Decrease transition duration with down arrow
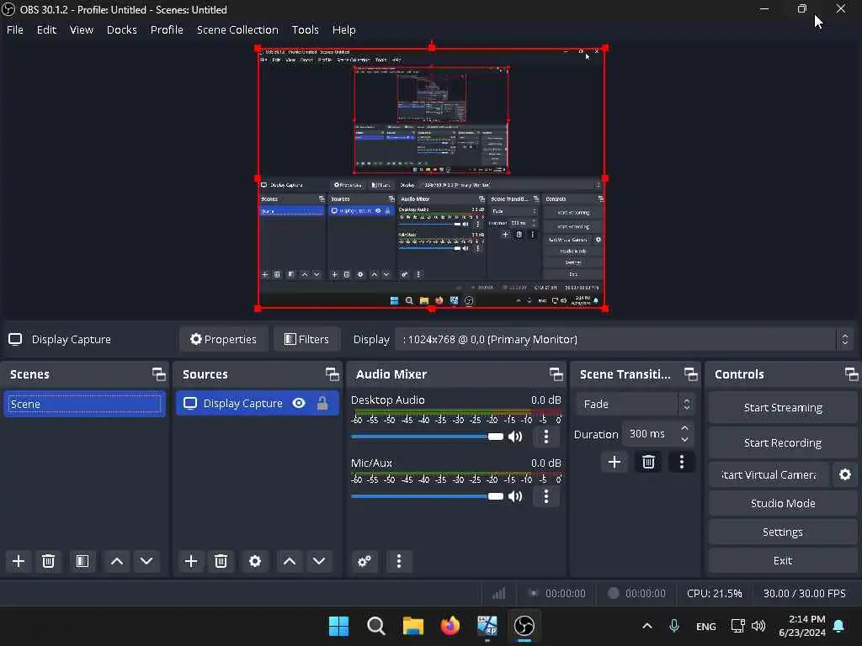862x646 pixels. (684, 439)
